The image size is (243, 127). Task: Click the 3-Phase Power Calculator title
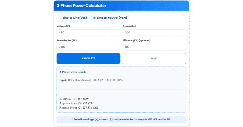click(x=81, y=6)
